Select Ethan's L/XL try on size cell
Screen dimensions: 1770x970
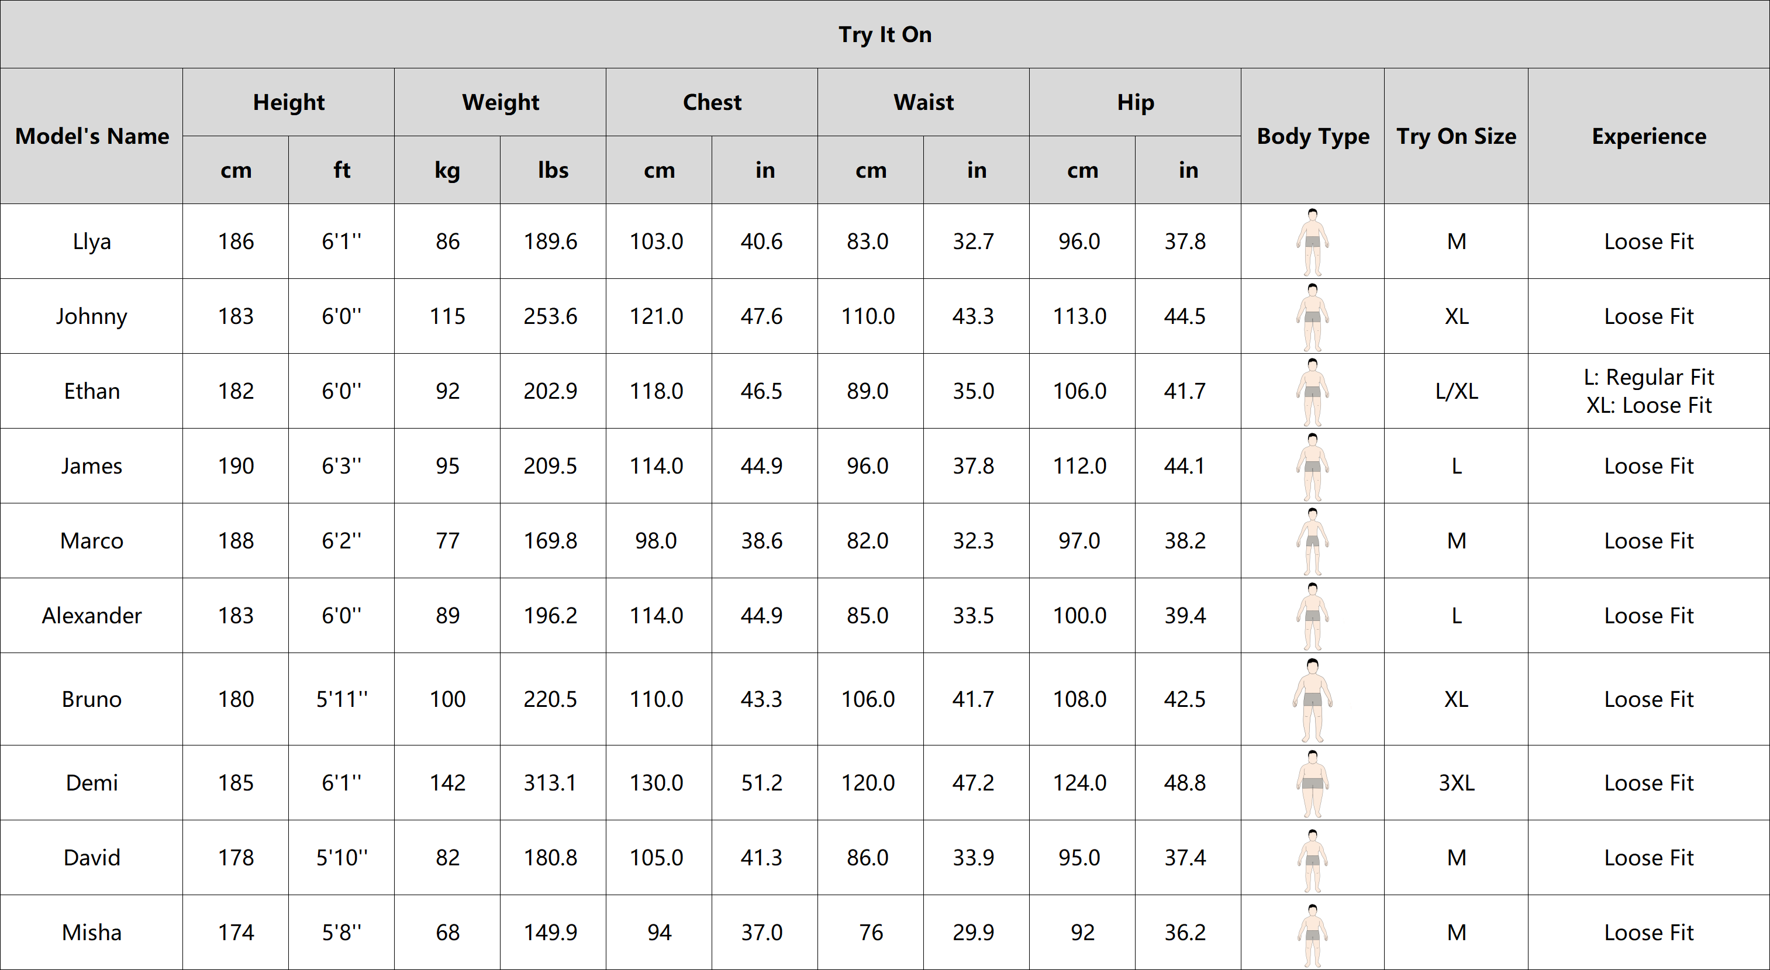(1456, 391)
